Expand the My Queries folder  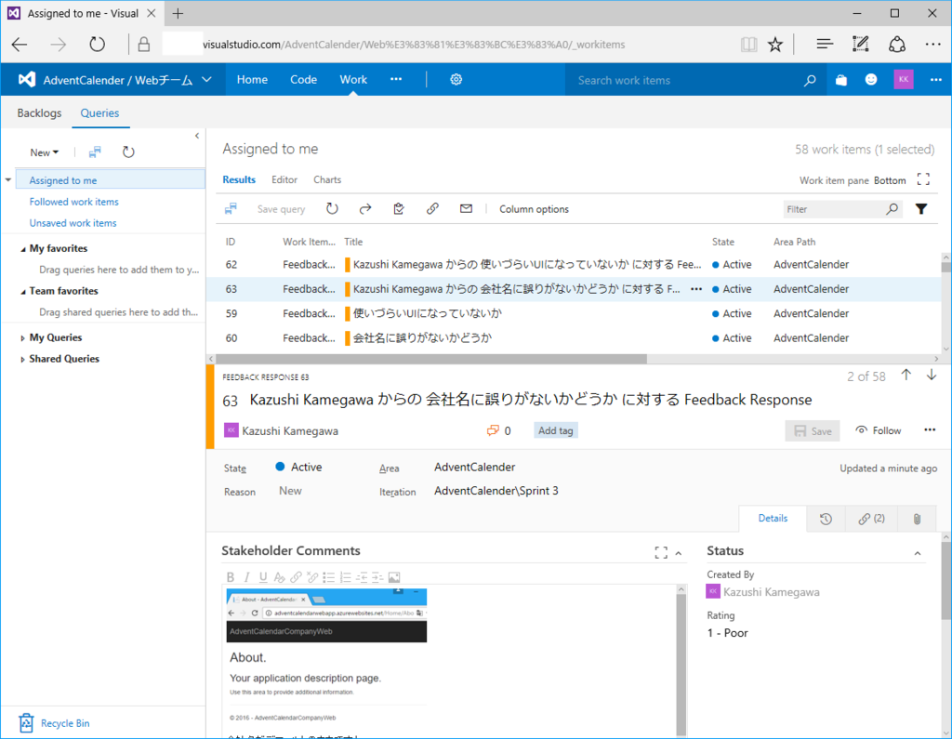coord(22,338)
